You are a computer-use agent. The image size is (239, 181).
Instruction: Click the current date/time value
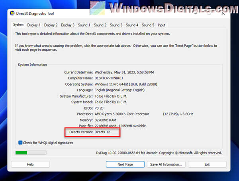tap(124, 72)
